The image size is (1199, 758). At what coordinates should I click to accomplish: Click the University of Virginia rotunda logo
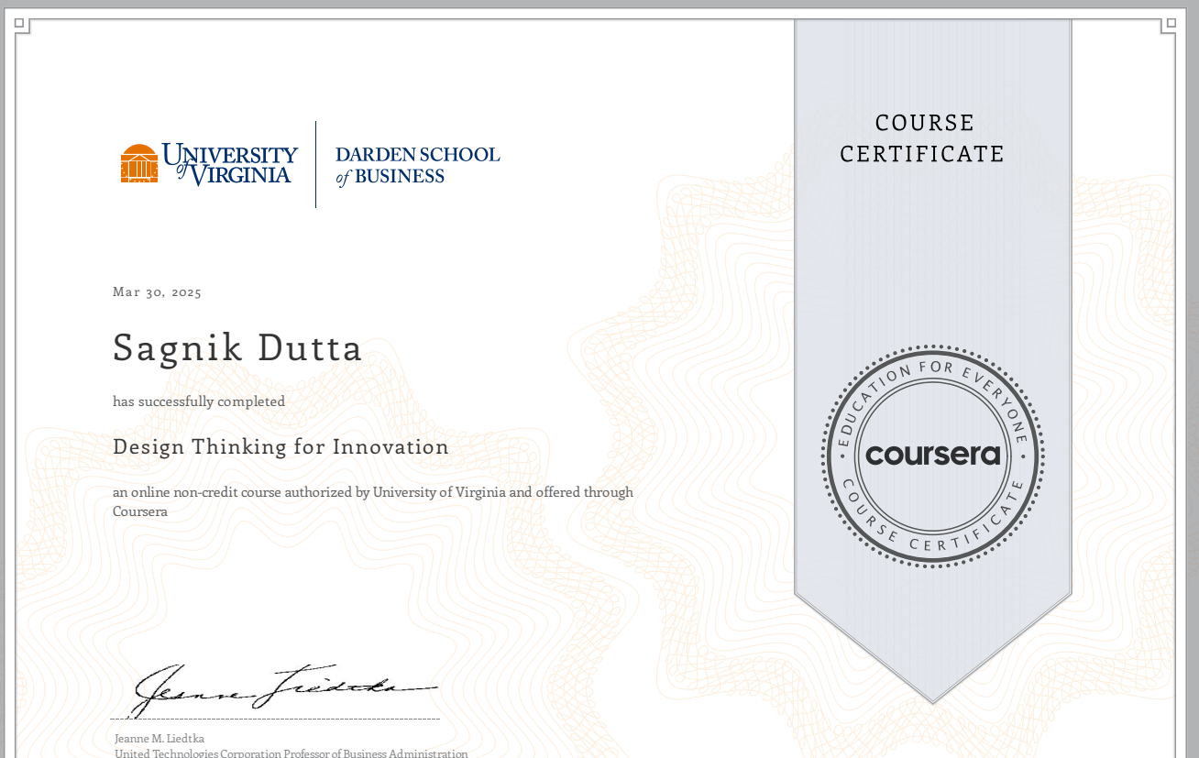point(139,163)
